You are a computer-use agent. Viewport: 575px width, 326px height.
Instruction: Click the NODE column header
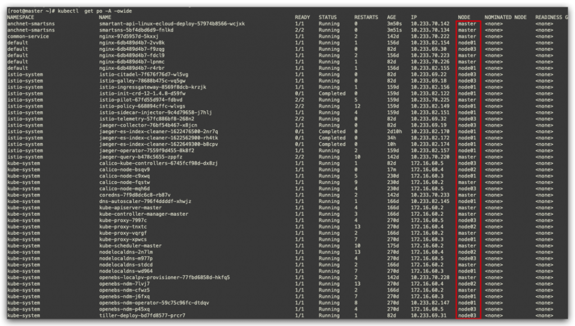tap(464, 17)
